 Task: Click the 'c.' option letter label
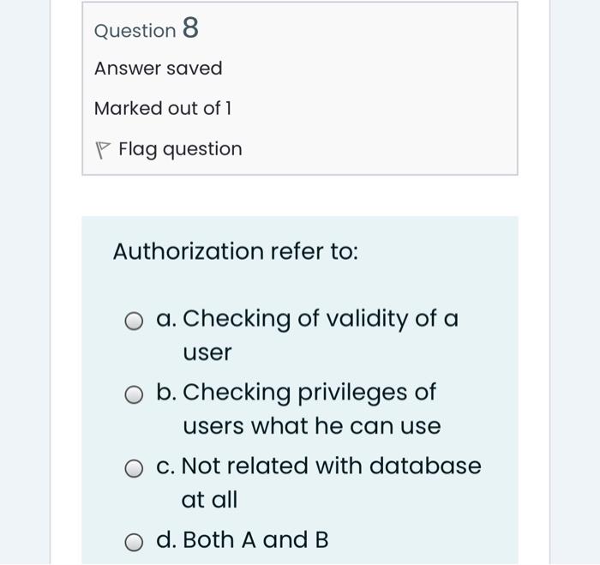tap(165, 466)
